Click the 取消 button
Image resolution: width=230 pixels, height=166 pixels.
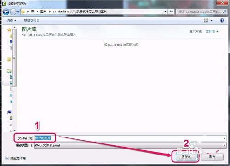tap(212, 157)
